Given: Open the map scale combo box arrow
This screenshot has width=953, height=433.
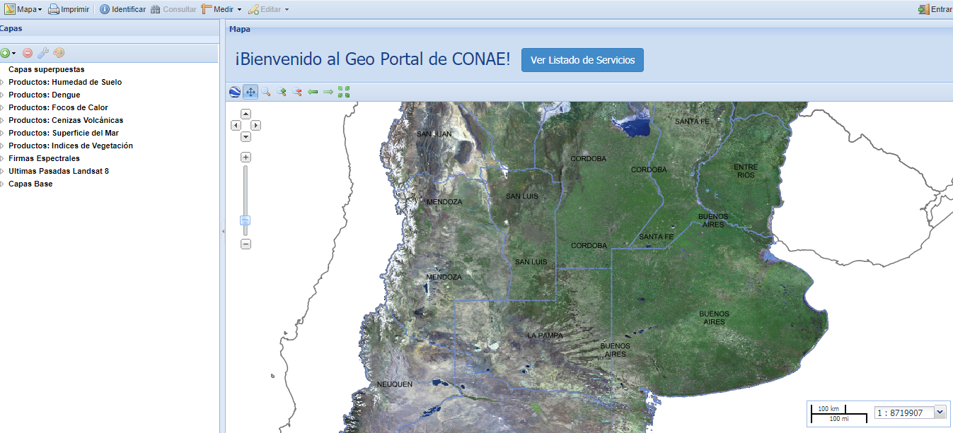Looking at the screenshot, I should (x=940, y=413).
